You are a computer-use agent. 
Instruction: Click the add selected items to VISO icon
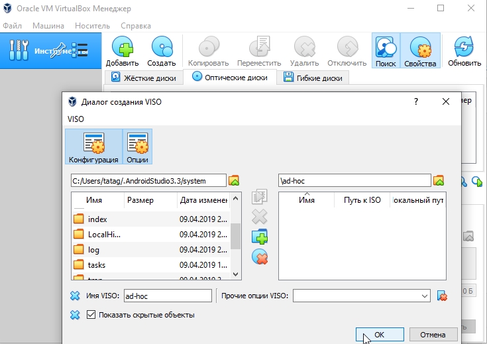click(259, 196)
